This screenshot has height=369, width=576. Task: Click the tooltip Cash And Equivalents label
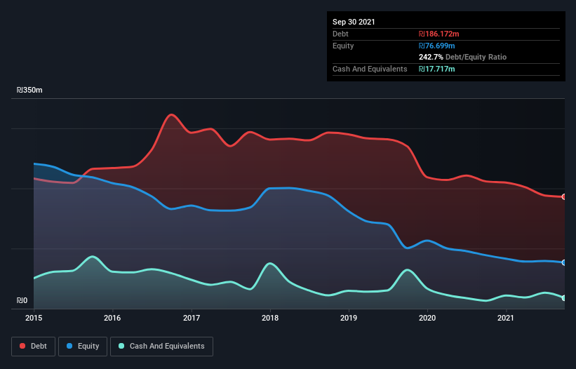(x=370, y=69)
